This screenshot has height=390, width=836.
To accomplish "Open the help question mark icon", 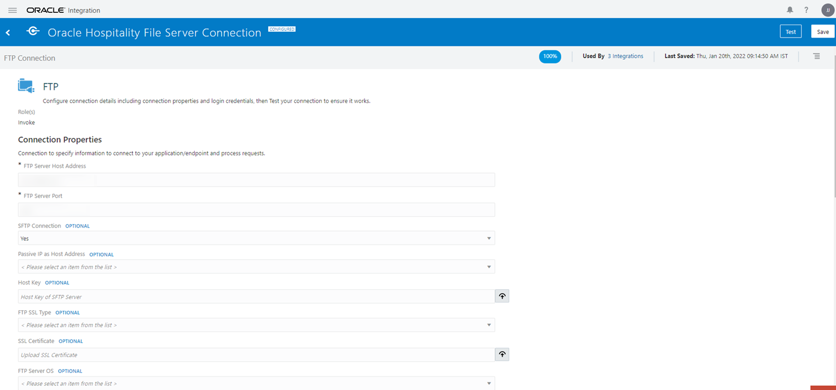I will pyautogui.click(x=806, y=10).
